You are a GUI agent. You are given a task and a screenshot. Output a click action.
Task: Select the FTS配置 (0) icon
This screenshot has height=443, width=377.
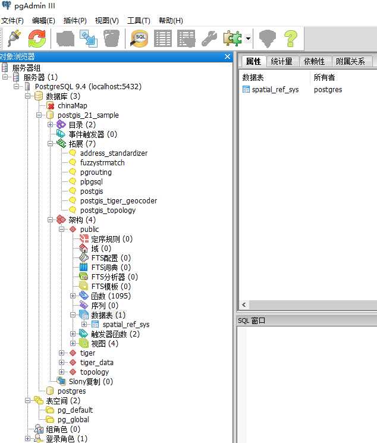[x=84, y=257]
